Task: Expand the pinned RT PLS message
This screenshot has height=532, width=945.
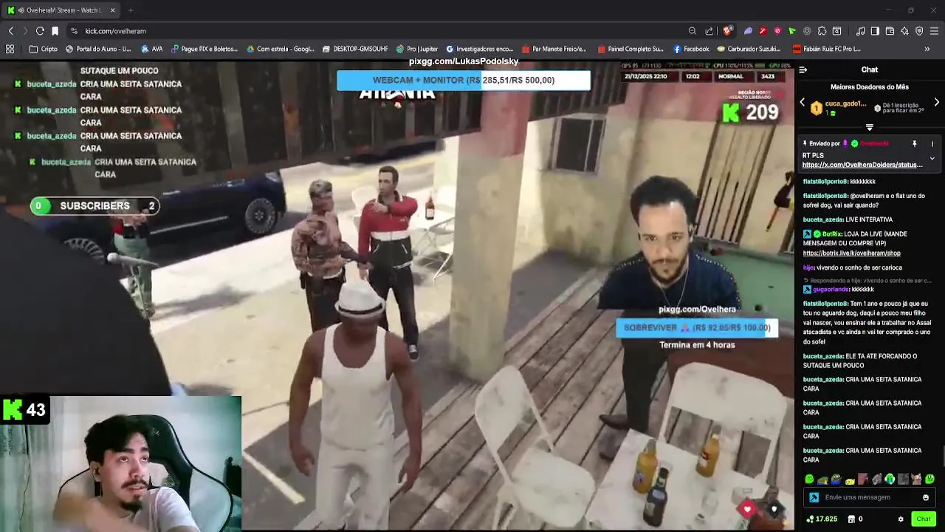Action: (x=932, y=158)
